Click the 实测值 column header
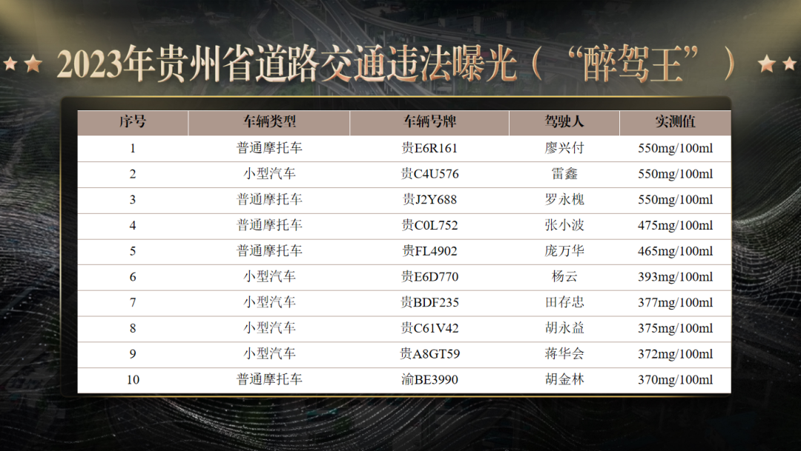The width and height of the screenshot is (801, 451). pos(676,122)
